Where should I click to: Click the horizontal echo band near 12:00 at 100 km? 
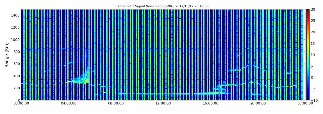(163, 94)
